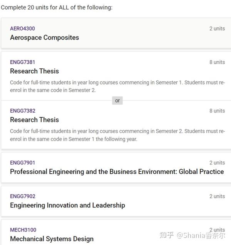
Task: Open the ENGG7382 course code link
Action: (22, 111)
